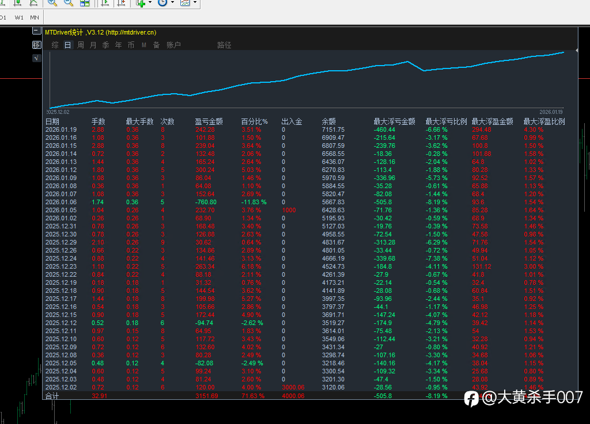Select the W1 timeframe button

[20, 17]
